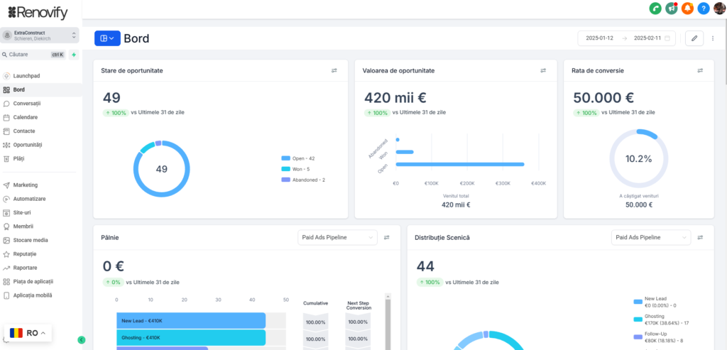The height and width of the screenshot is (350, 727).
Task: Toggle the Ghosting legend swatch
Action: coord(638,319)
